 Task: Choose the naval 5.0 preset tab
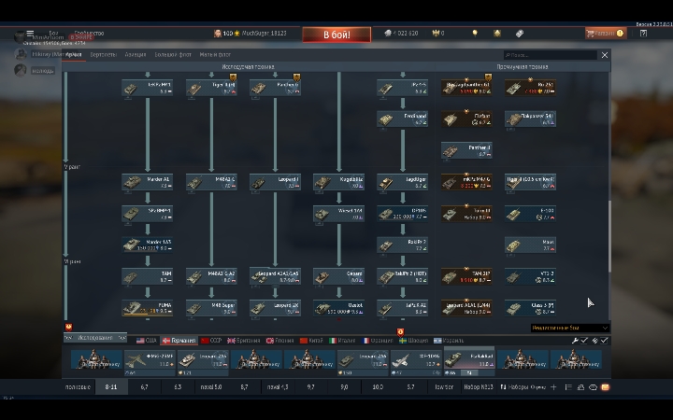click(211, 387)
